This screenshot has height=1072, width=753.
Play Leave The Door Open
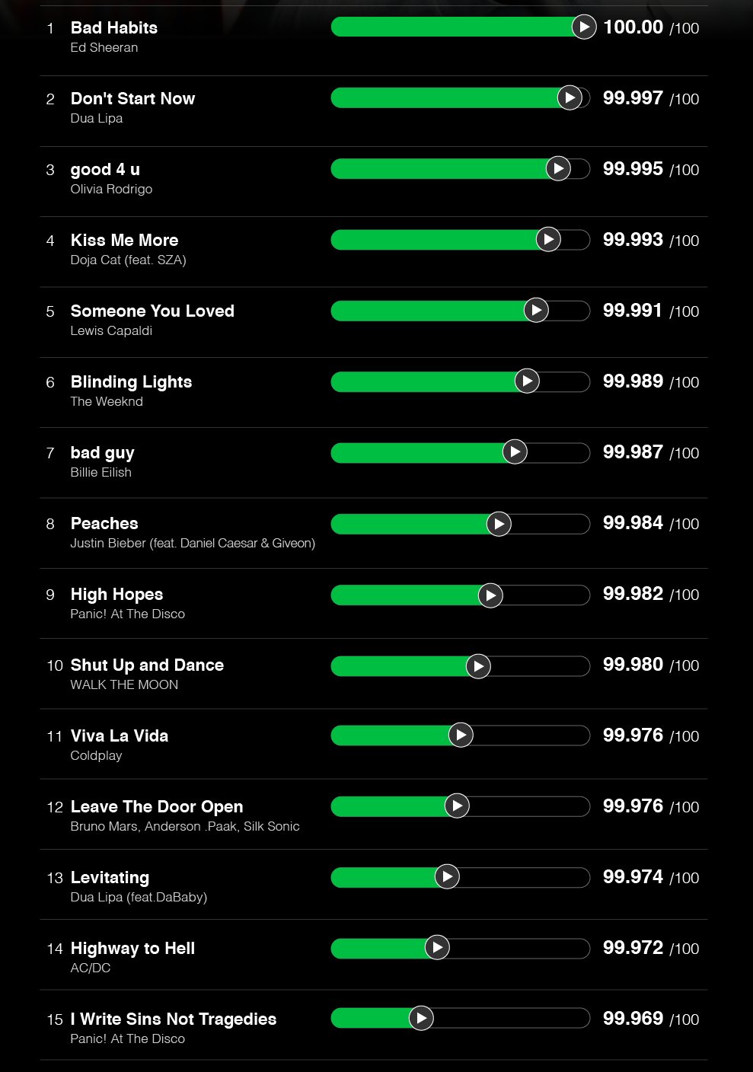tap(457, 806)
